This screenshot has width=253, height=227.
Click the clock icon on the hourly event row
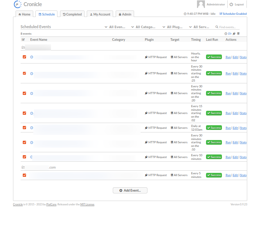point(31,57)
